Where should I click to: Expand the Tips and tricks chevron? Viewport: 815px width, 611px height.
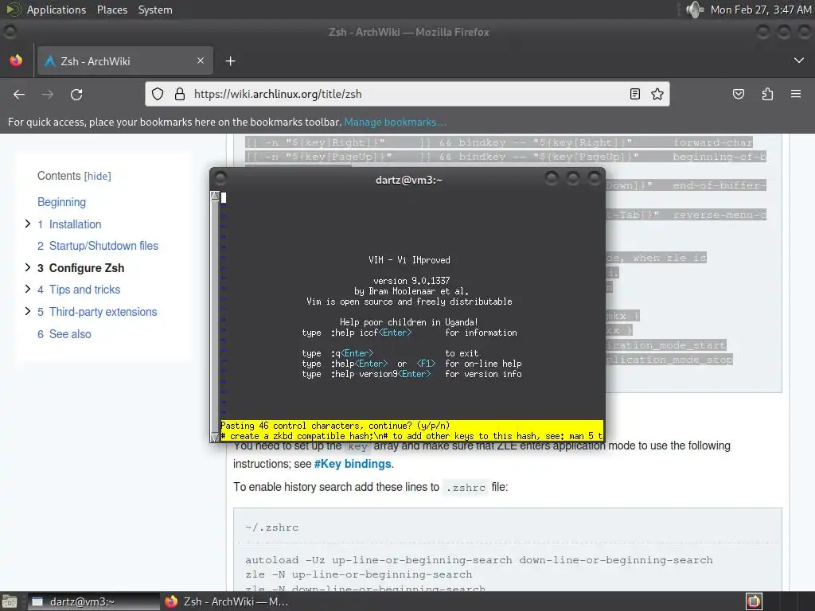(28, 289)
